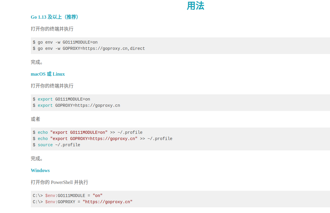Click the "打开你的 PowerShell 并执行" instruction text

coord(59,182)
